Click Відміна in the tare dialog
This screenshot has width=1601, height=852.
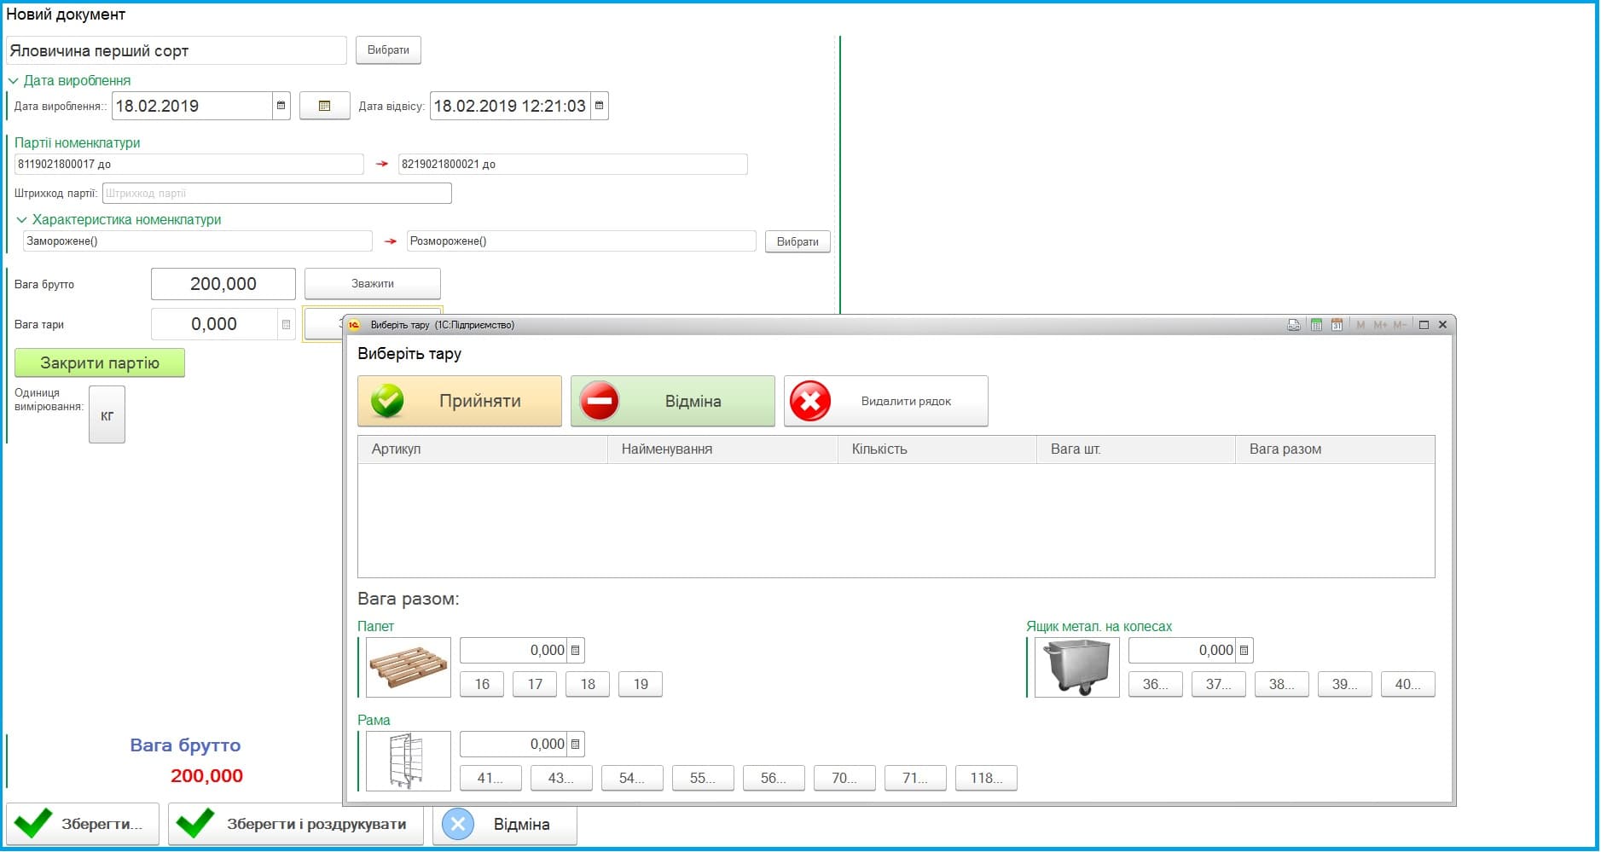[673, 401]
